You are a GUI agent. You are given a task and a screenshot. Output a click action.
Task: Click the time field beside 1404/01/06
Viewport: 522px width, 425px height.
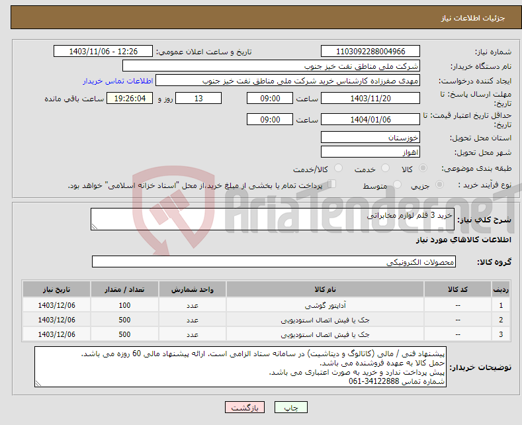(x=270, y=119)
